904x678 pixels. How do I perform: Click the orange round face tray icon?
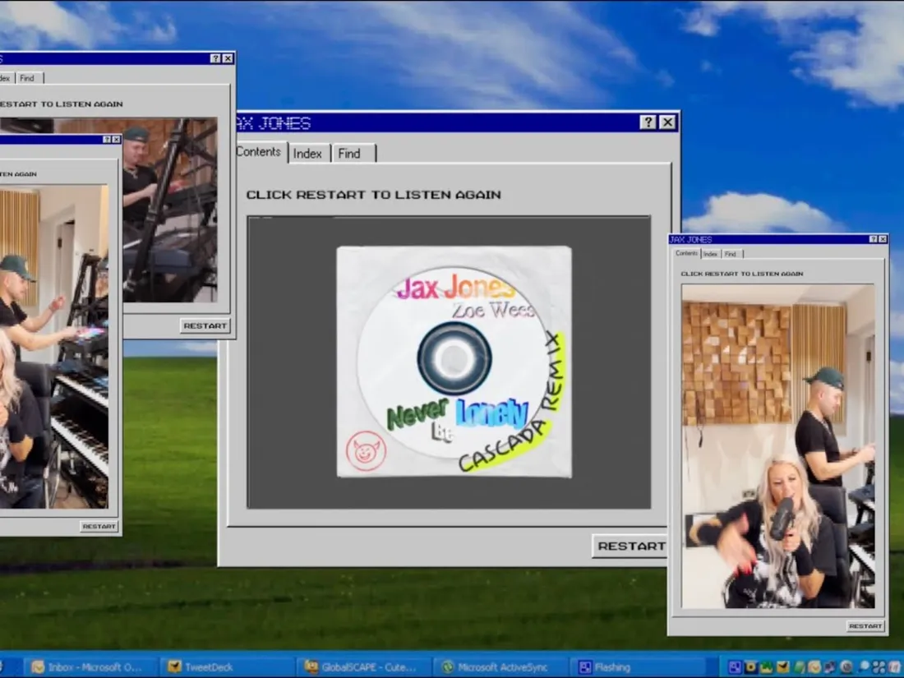pos(814,667)
